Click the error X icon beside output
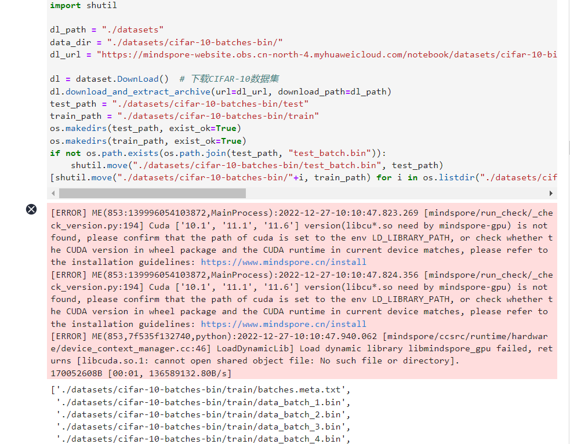This screenshot has width=570, height=444. point(31,209)
